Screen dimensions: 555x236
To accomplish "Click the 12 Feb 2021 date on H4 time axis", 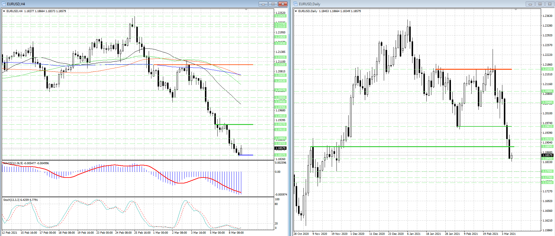I will click(10, 233).
